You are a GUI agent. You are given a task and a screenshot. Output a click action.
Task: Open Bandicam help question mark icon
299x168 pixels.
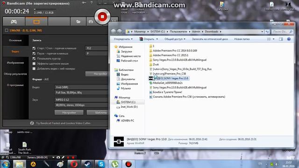click(92, 3)
